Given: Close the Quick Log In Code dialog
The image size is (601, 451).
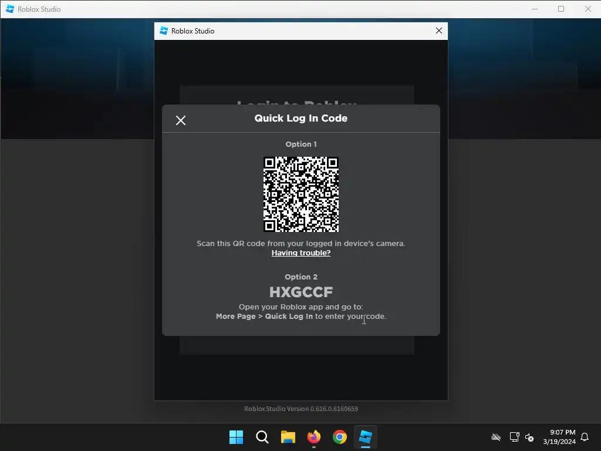Looking at the screenshot, I should pyautogui.click(x=181, y=120).
